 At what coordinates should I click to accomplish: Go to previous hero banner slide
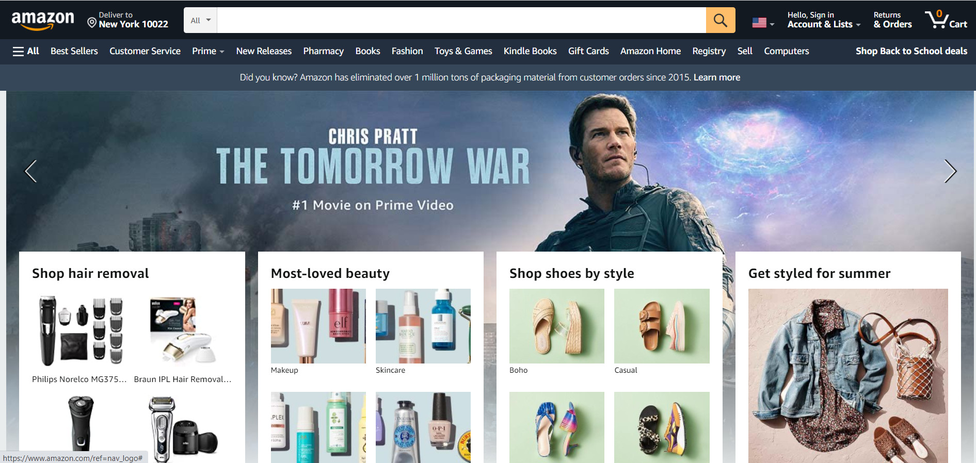(x=31, y=171)
